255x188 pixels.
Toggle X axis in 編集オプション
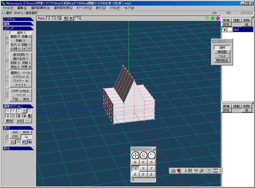coord(8,111)
